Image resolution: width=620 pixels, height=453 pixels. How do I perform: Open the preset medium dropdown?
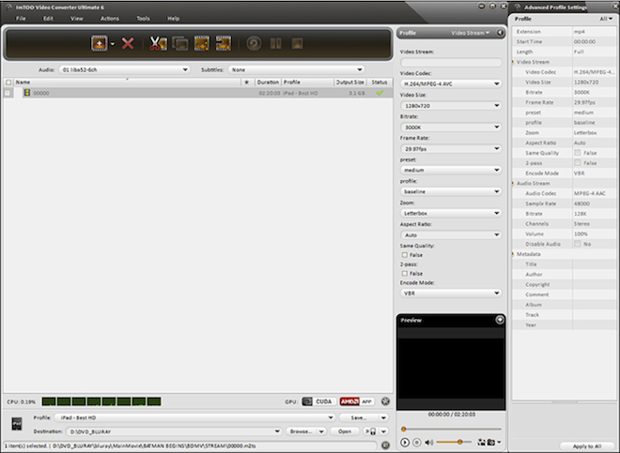pos(451,170)
